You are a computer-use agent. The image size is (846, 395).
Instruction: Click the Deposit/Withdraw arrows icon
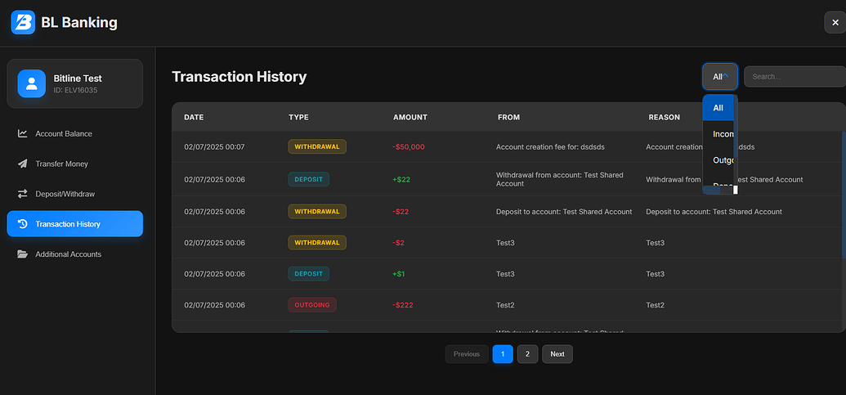click(23, 194)
